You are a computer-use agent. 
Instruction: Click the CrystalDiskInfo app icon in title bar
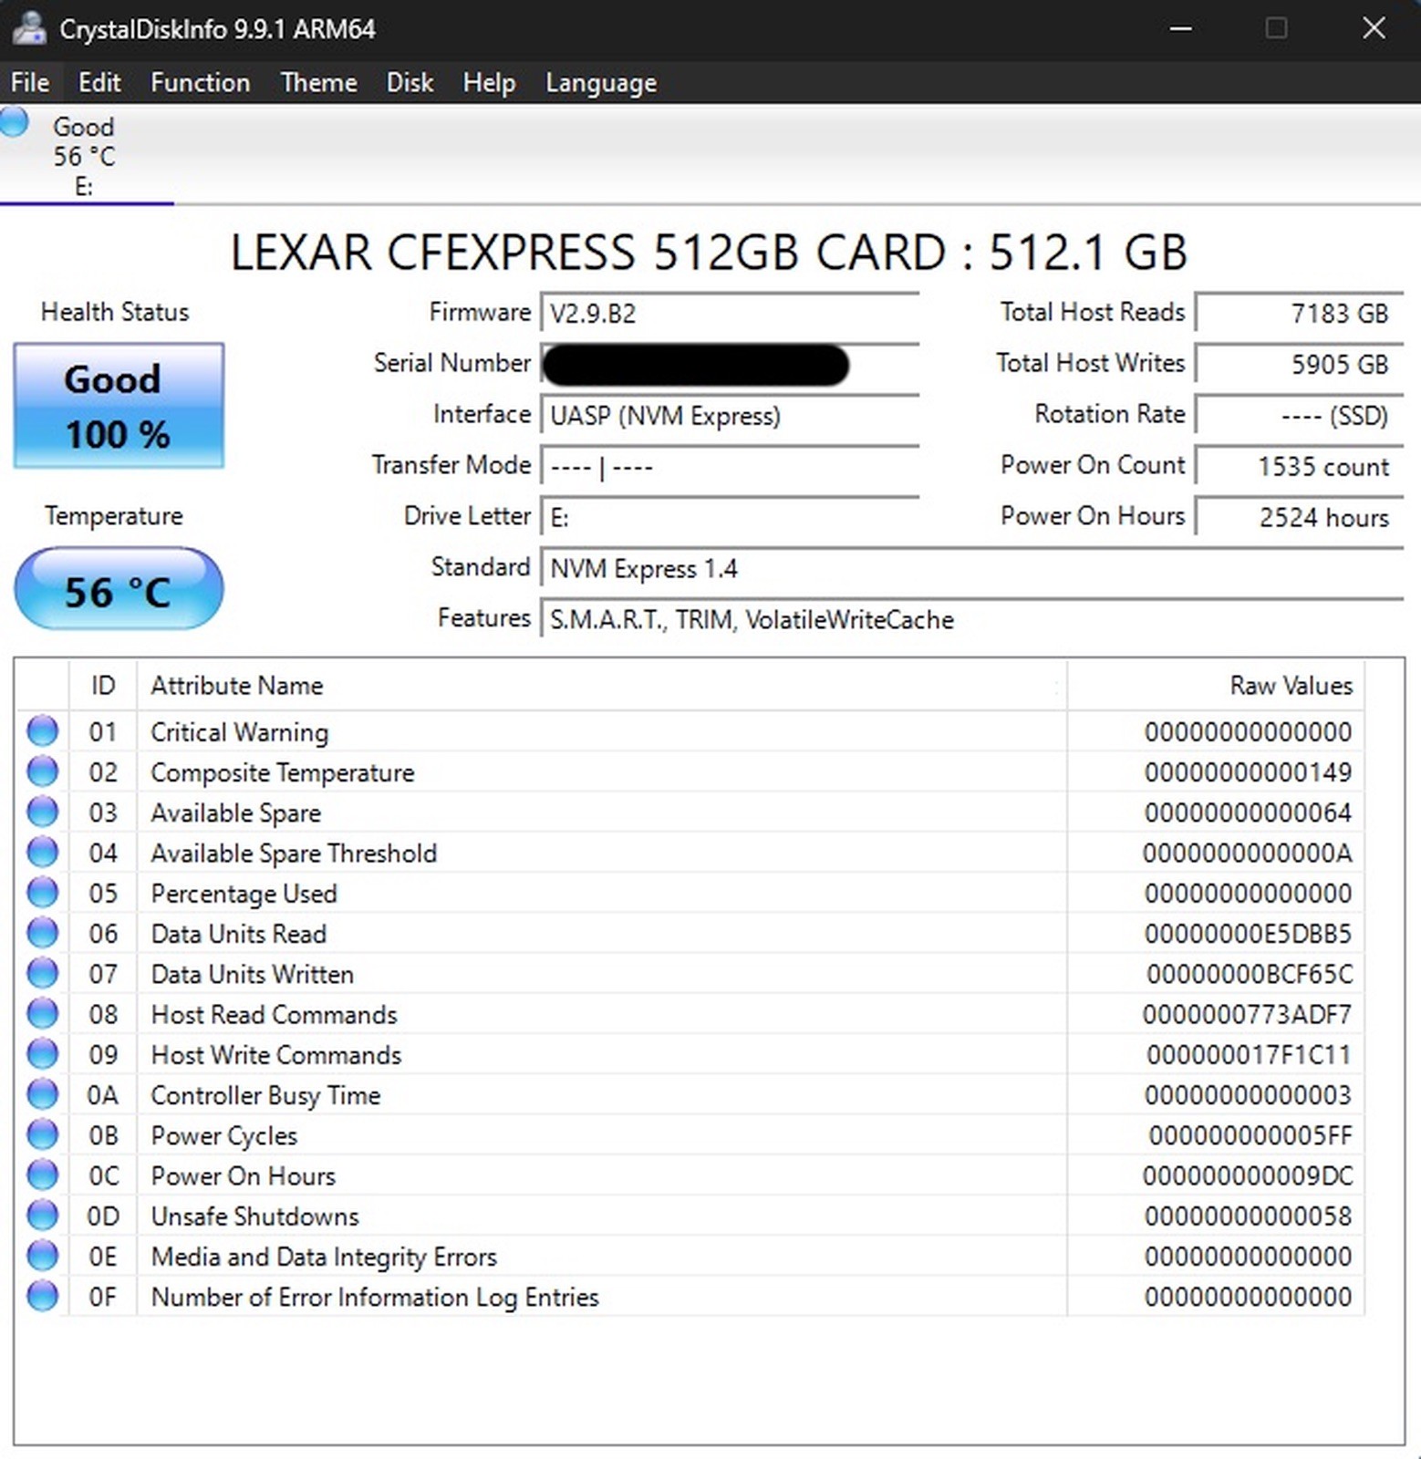click(28, 28)
